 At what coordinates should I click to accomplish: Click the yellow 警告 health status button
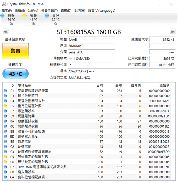(x=16, y=51)
